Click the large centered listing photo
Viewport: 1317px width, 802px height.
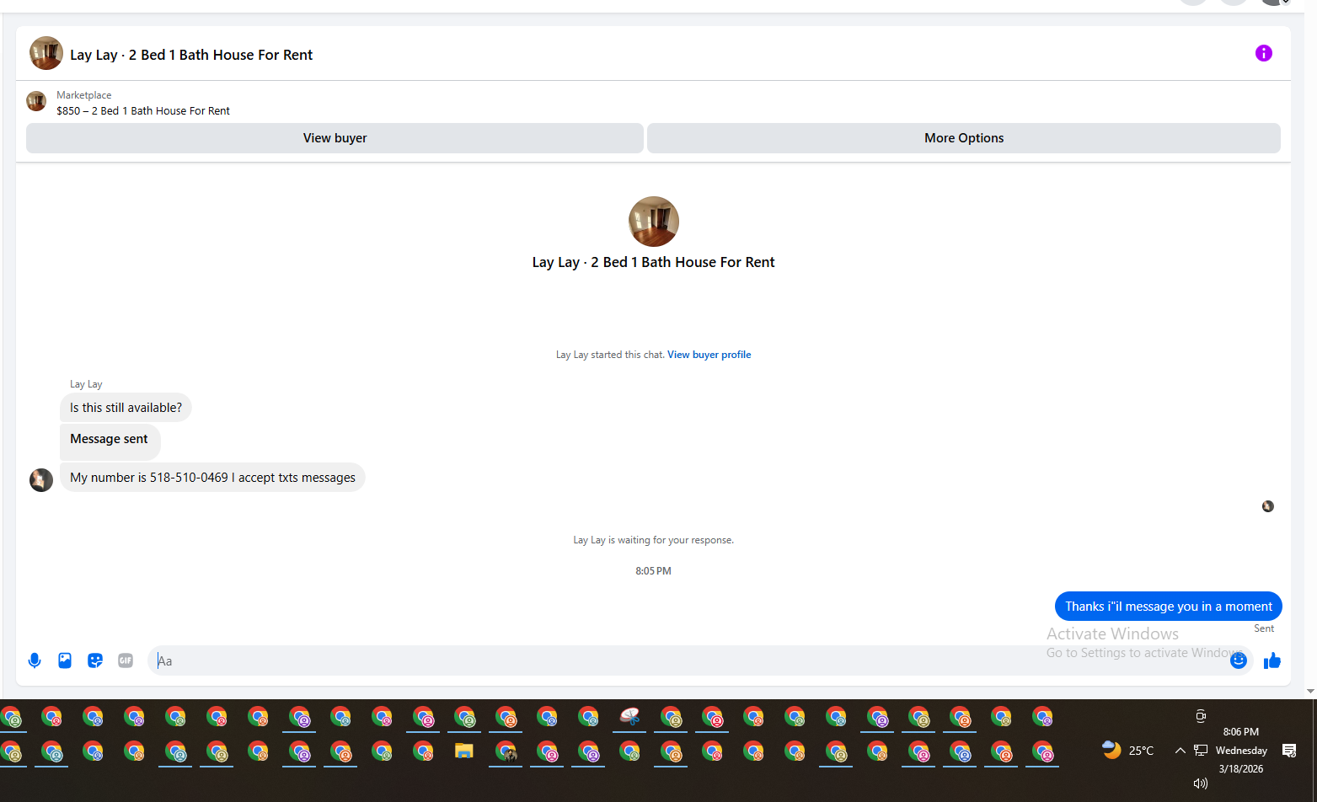[x=653, y=222]
